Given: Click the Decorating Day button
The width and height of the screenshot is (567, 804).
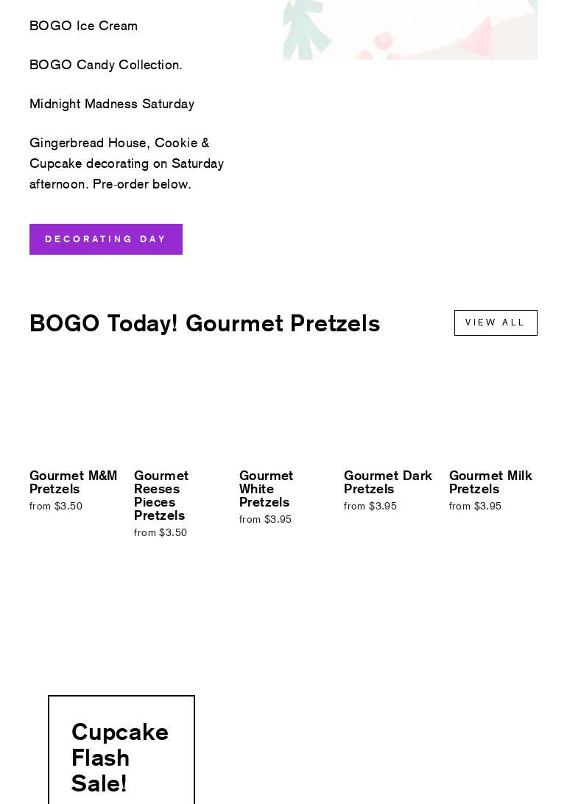Looking at the screenshot, I should 106,239.
